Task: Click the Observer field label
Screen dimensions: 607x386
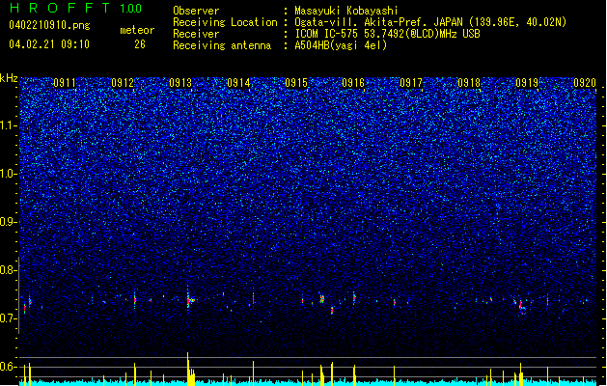Action: pyautogui.click(x=196, y=11)
